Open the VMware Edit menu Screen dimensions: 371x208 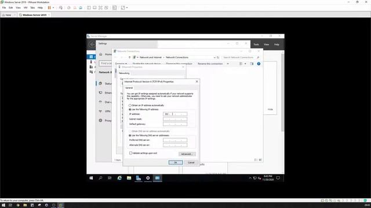10,8
